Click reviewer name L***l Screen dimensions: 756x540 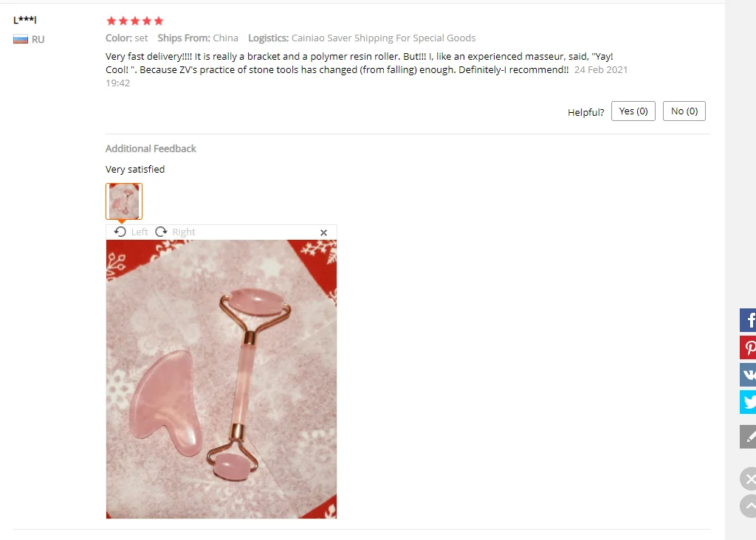click(x=25, y=20)
